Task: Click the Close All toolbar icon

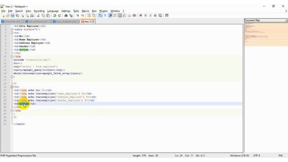Action: (x=27, y=16)
